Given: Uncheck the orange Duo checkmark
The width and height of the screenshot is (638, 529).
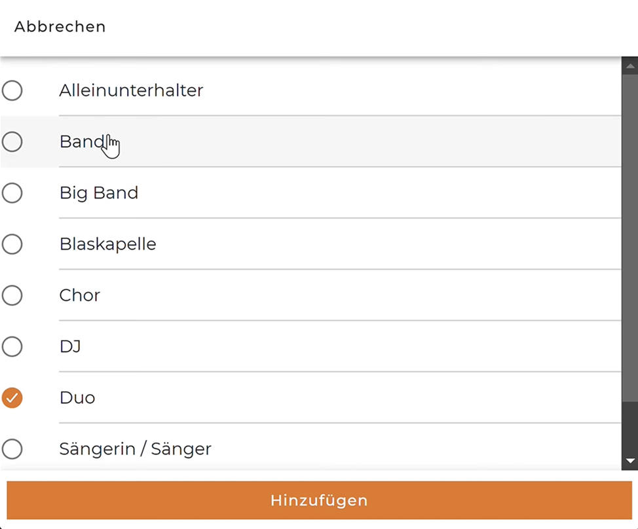Looking at the screenshot, I should point(12,397).
